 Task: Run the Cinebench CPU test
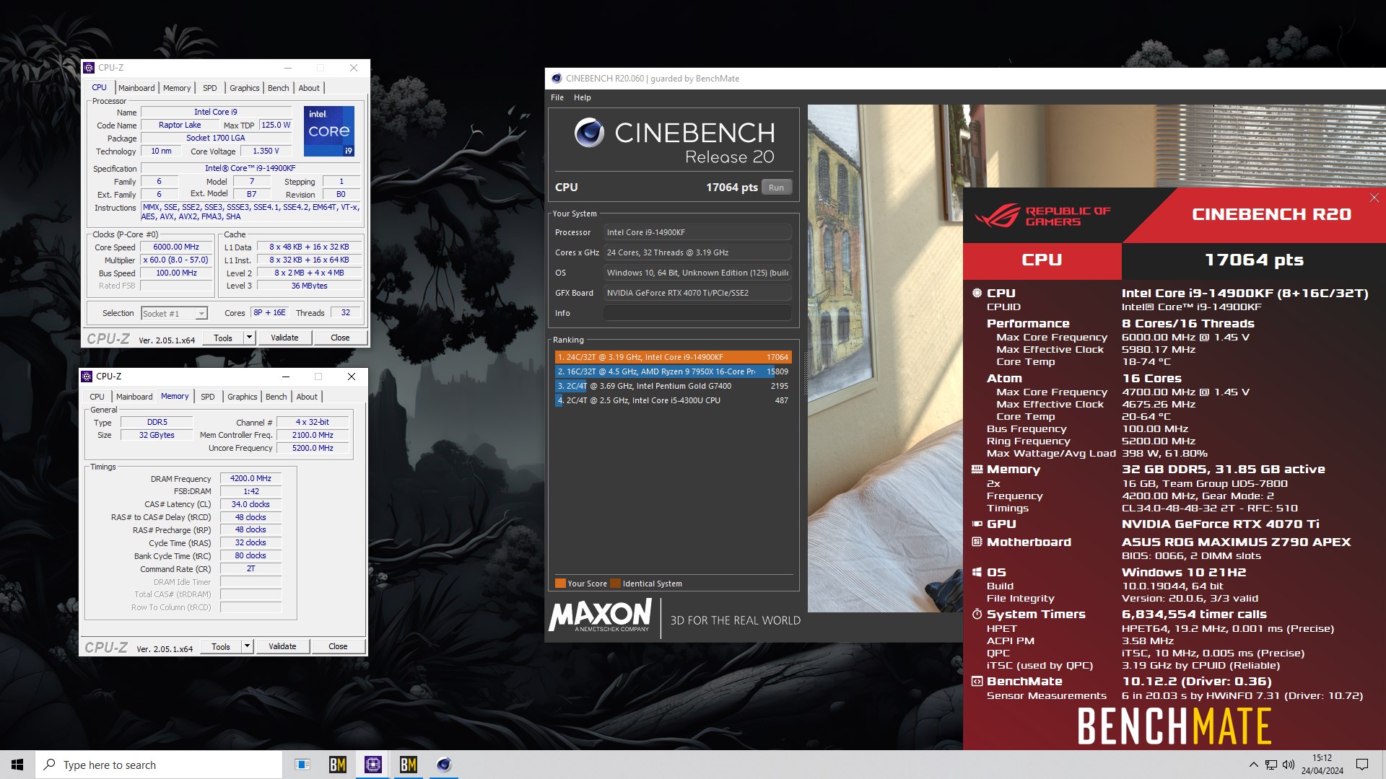click(x=776, y=188)
